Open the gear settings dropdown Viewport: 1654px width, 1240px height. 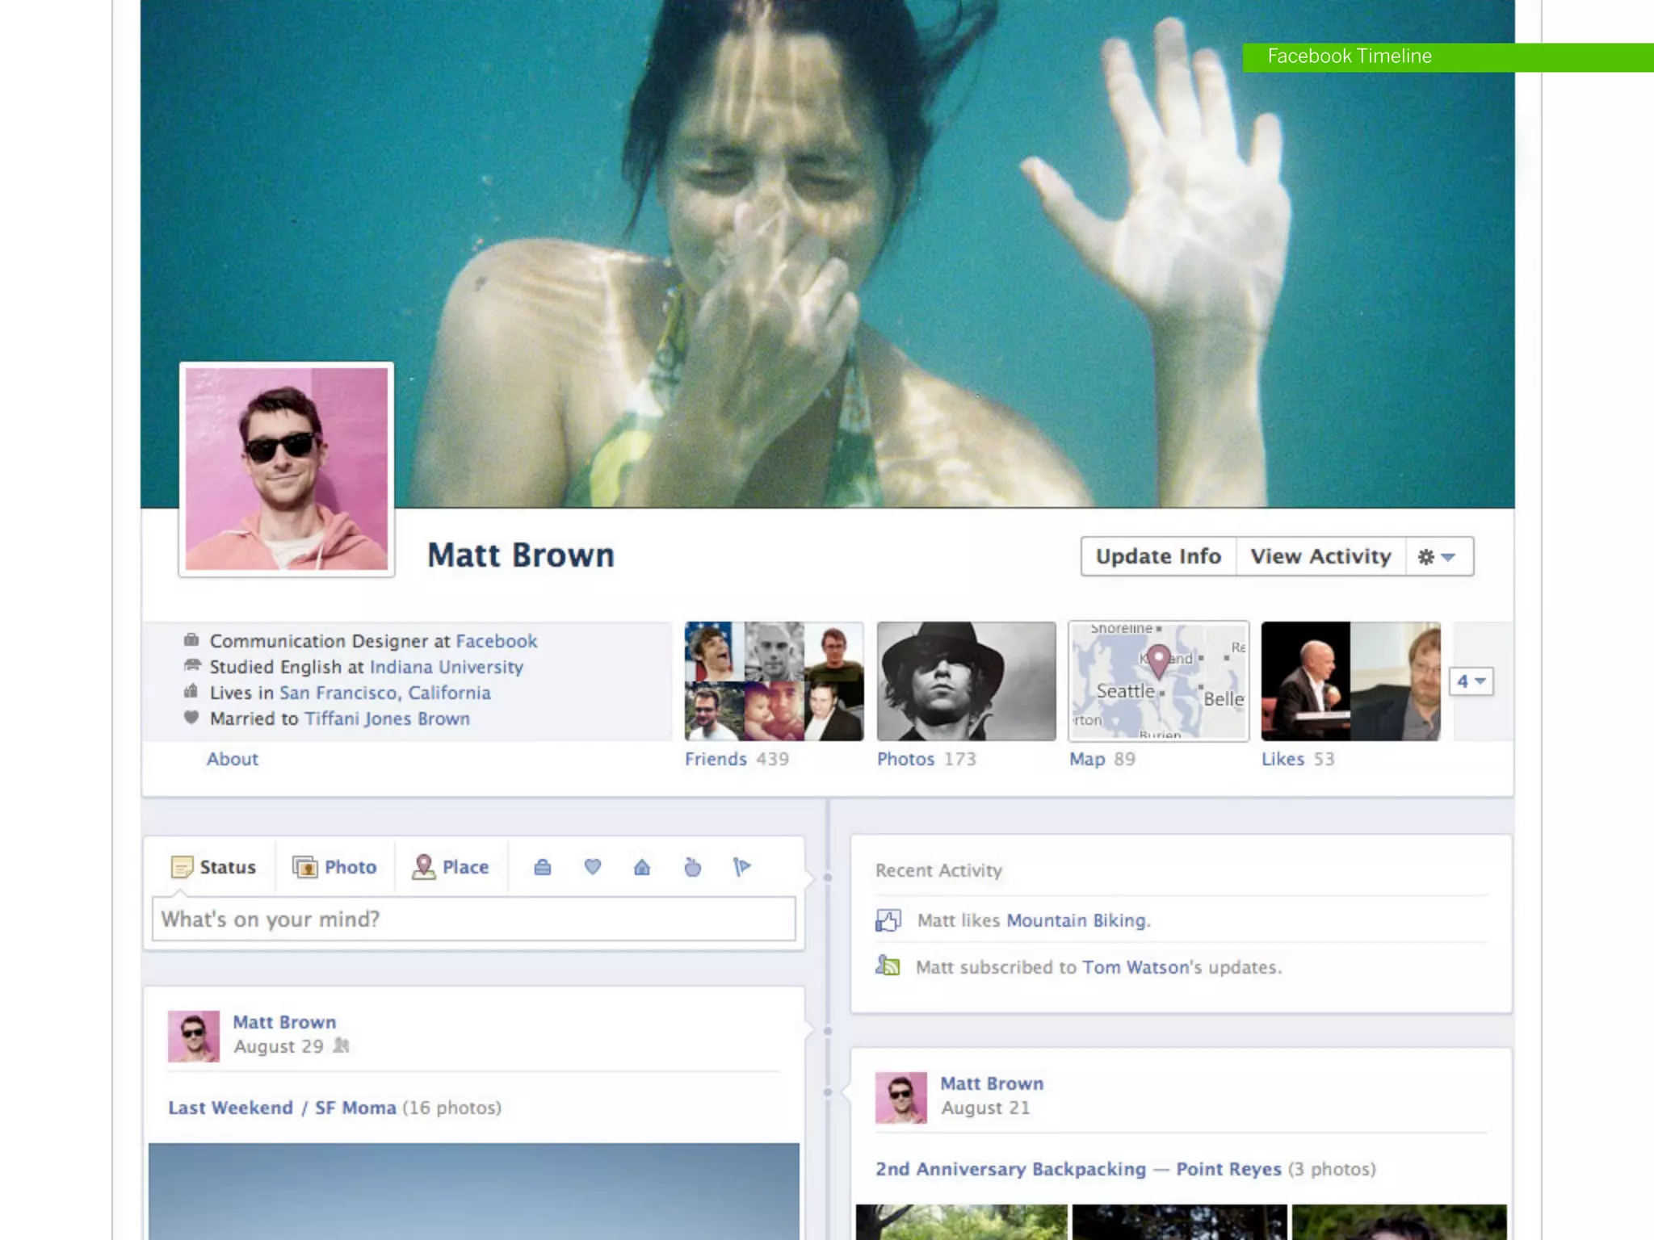[x=1438, y=556]
